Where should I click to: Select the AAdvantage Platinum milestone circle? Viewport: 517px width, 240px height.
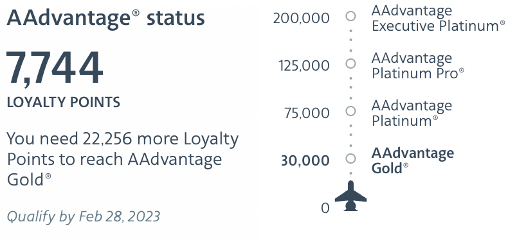[x=351, y=111]
